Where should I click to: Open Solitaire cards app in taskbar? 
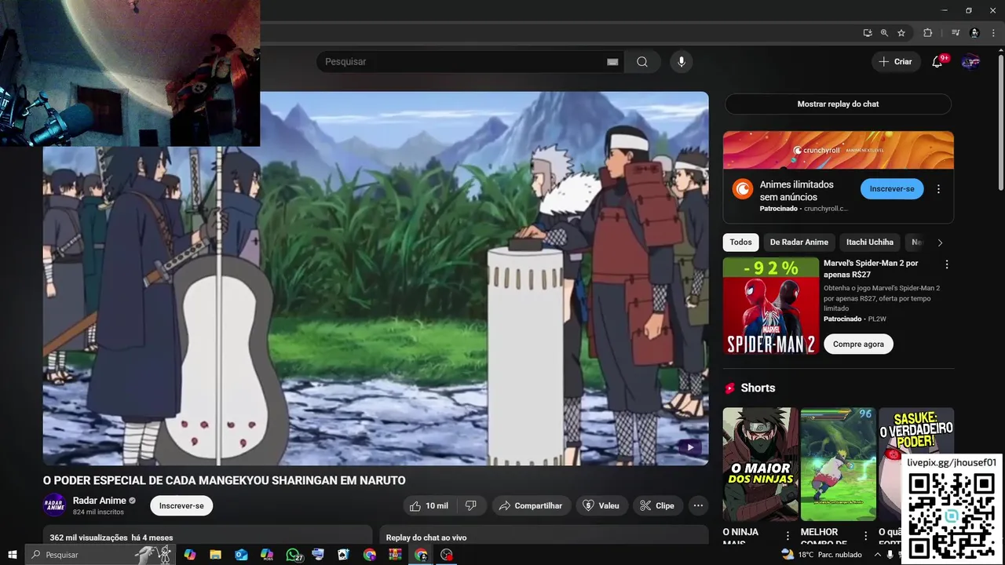pos(343,555)
